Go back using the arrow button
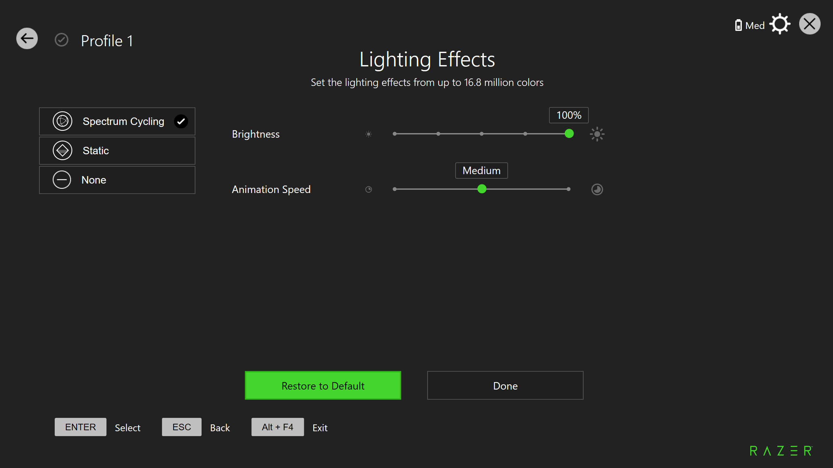Image resolution: width=833 pixels, height=468 pixels. click(27, 38)
